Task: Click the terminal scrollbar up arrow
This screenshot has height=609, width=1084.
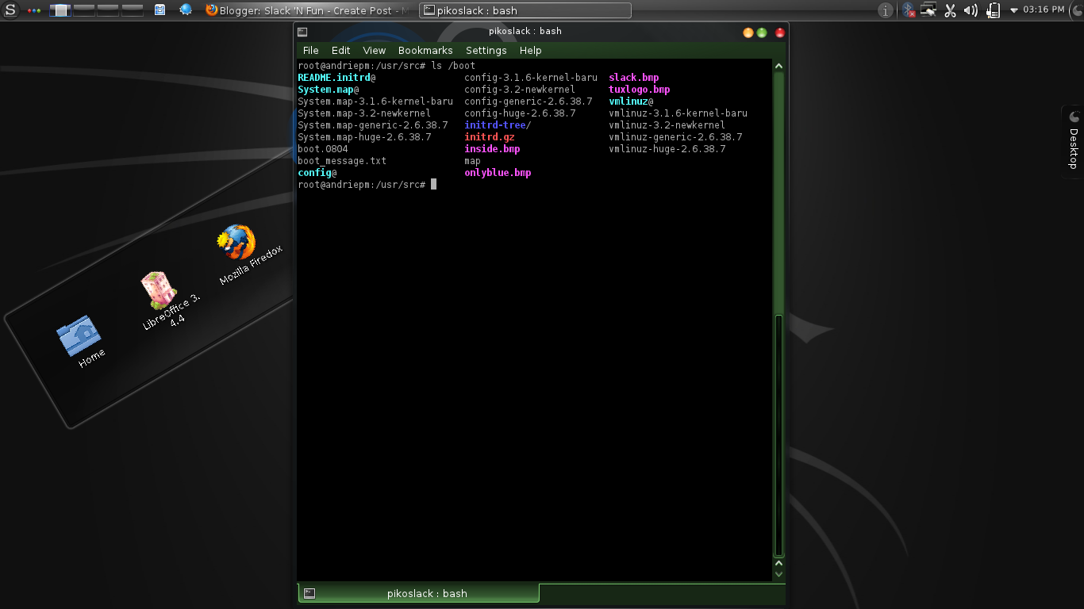Action: tap(778, 67)
